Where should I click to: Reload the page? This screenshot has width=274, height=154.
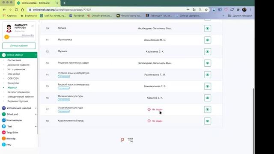pyautogui.click(x=16, y=10)
